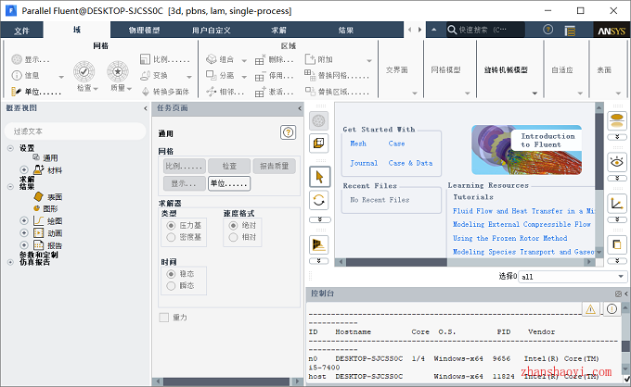Click the mesh Quality (质量) icon in ribbon
The height and width of the screenshot is (387, 631).
click(x=118, y=72)
